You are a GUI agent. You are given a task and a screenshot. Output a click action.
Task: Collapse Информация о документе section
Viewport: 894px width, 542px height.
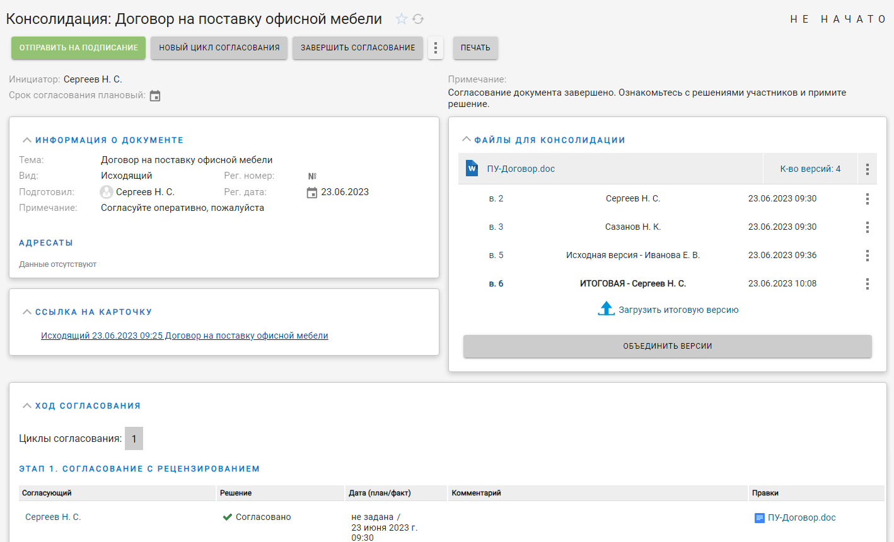click(27, 140)
